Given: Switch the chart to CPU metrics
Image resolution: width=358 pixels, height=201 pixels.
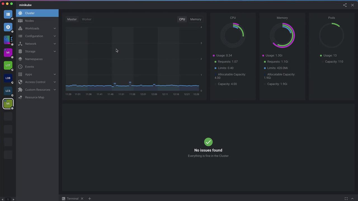Looking at the screenshot, I should pos(182,19).
